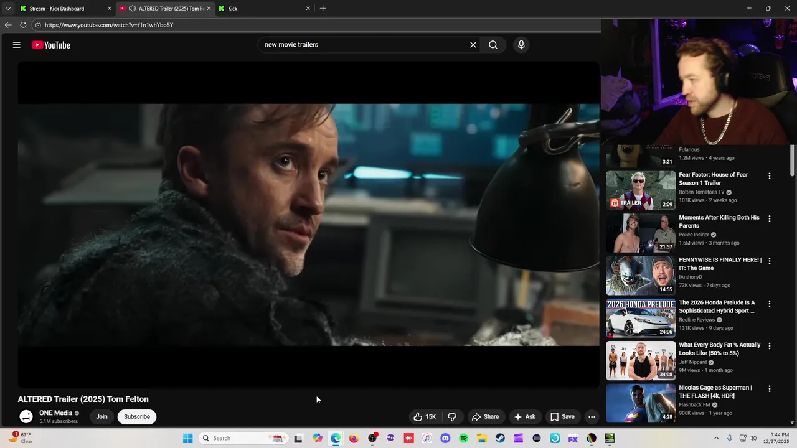Open options for 2026 Honda Prelude video
The height and width of the screenshot is (448, 797).
click(770, 304)
